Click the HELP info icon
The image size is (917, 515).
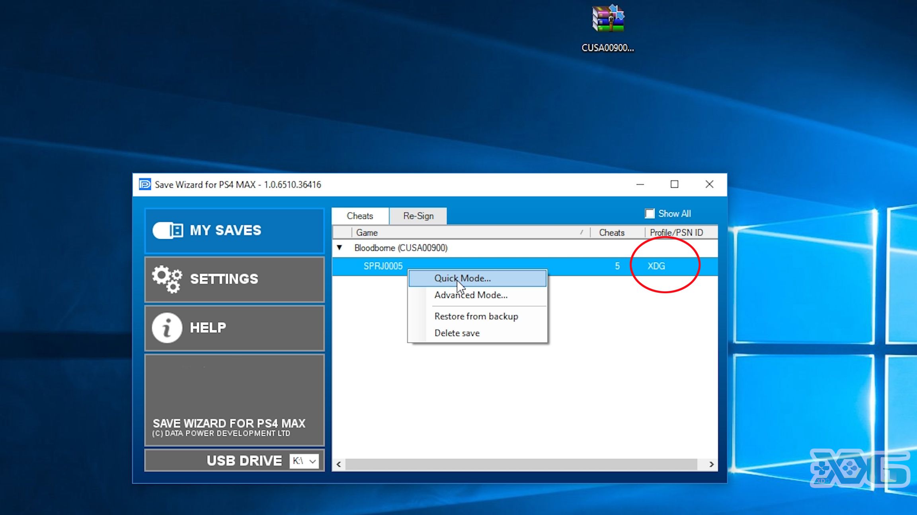coord(166,327)
